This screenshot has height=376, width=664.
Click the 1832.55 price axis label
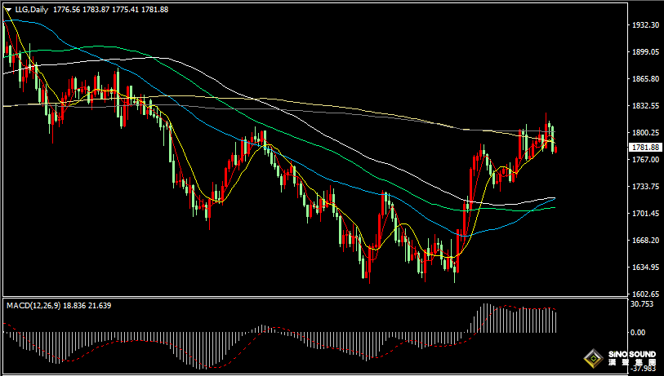coord(646,106)
